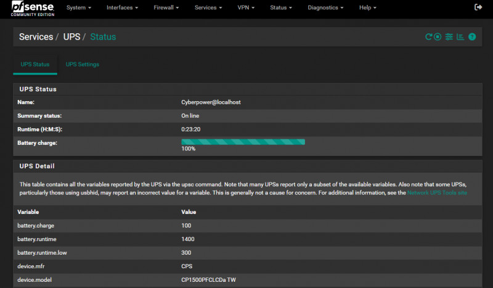Image resolution: width=493 pixels, height=288 pixels.
Task: Click the help question mark icon
Action: click(472, 37)
